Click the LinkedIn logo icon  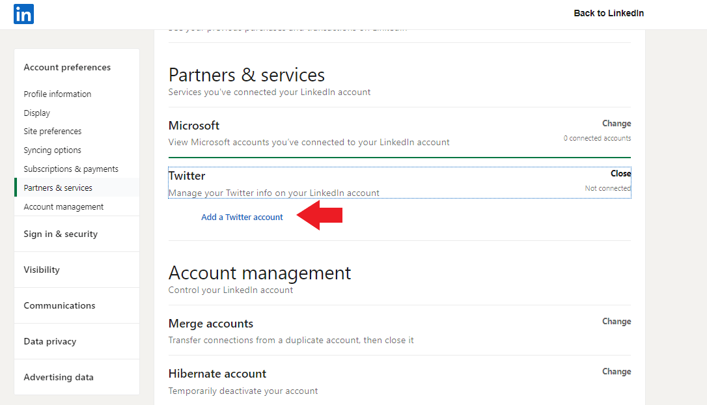[23, 14]
